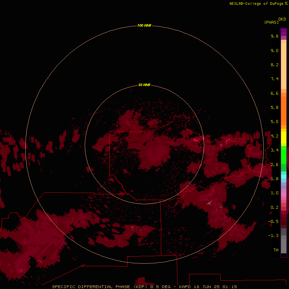Click the SPECIFIC DIFFERENTIAL PHASE (KDP) product caption
289x289 pixels.
pyautogui.click(x=100, y=287)
